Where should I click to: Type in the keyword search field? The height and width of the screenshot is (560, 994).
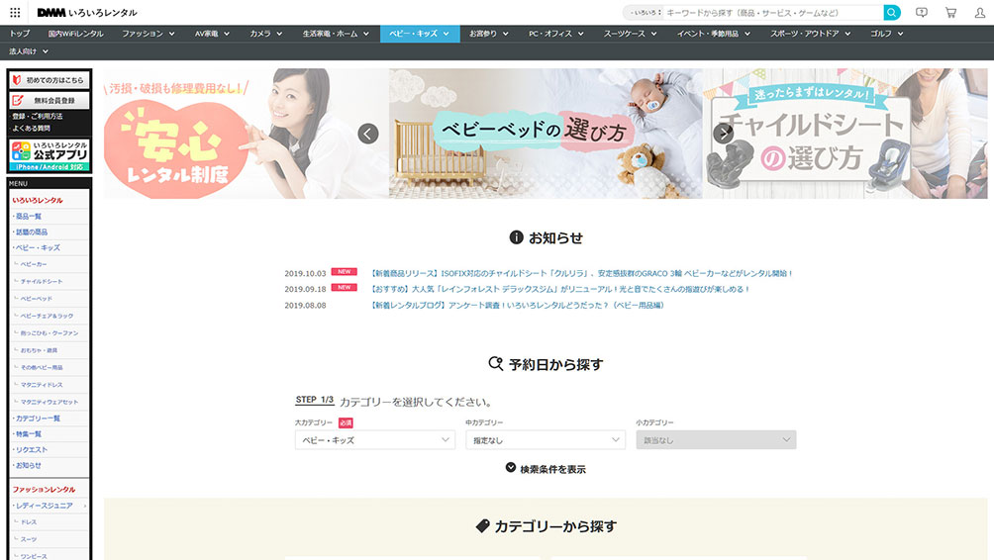tap(772, 13)
